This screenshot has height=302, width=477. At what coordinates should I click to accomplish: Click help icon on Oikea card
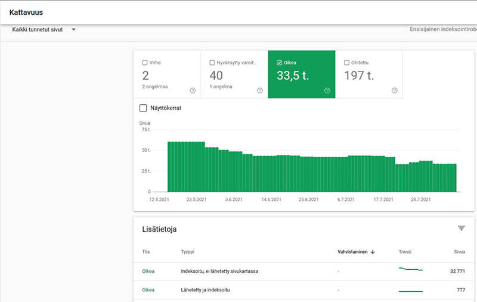327,91
